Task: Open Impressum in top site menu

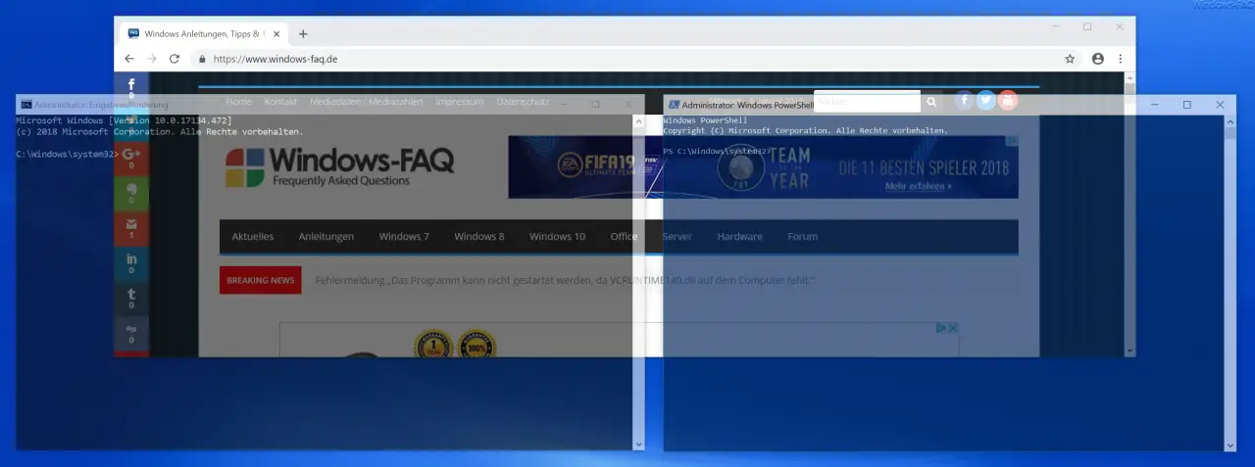Action: (460, 102)
